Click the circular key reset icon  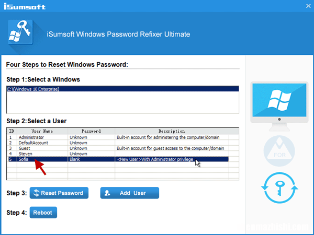[279, 188]
